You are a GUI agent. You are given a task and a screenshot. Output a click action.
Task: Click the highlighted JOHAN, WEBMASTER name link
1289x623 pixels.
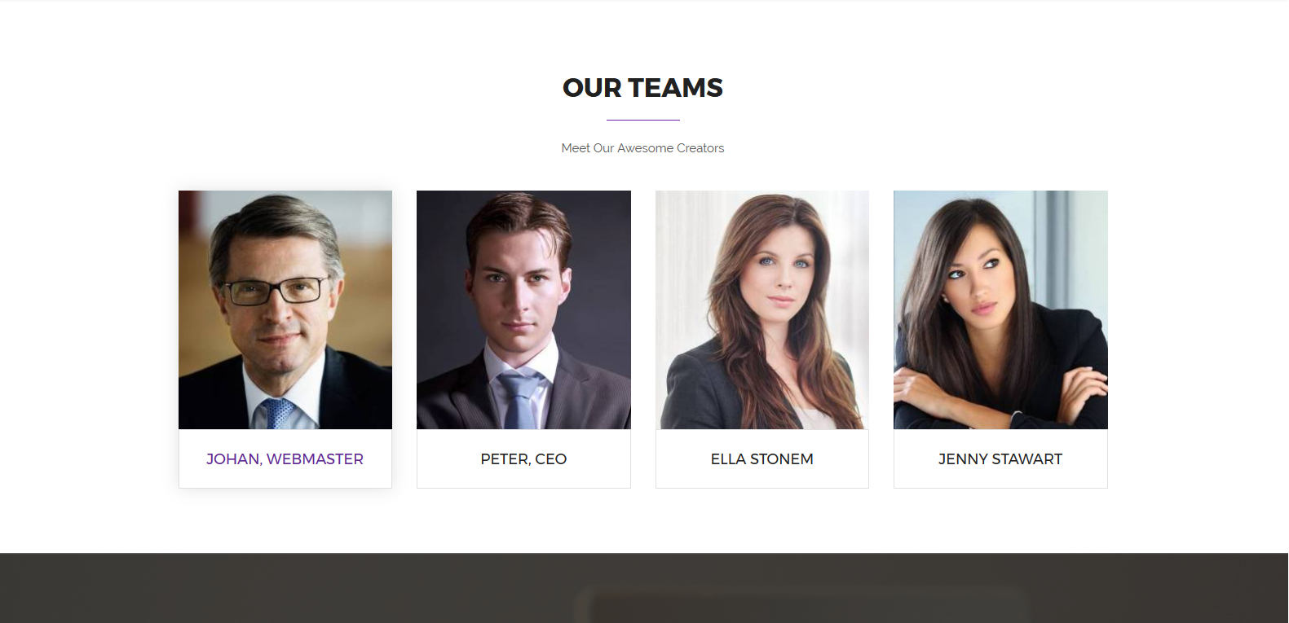click(x=285, y=459)
